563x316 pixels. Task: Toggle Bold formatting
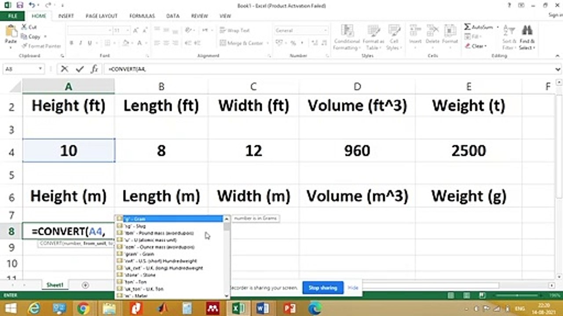pyautogui.click(x=71, y=43)
